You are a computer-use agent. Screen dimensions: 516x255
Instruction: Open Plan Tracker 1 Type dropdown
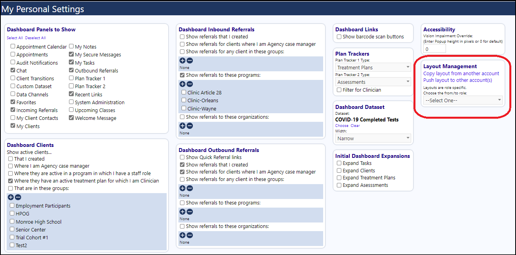pyautogui.click(x=373, y=68)
